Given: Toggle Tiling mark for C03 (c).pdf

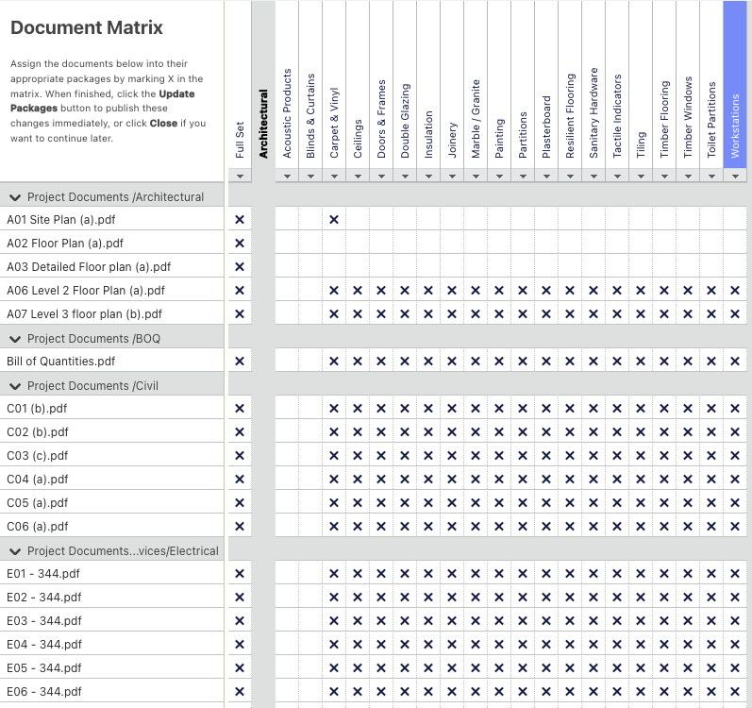Looking at the screenshot, I should [641, 456].
